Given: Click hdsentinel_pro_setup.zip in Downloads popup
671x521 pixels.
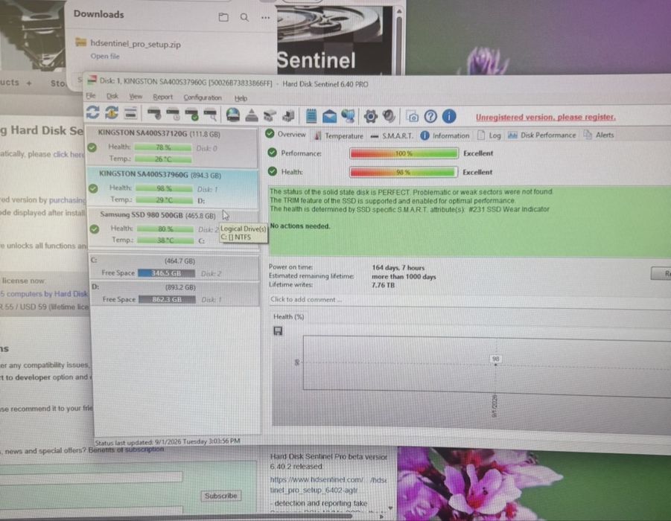Looking at the screenshot, I should tap(136, 44).
